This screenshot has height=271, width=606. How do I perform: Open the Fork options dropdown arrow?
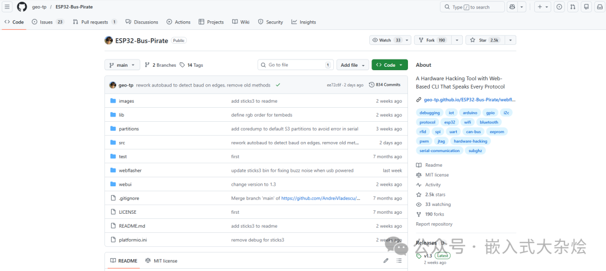coord(457,40)
